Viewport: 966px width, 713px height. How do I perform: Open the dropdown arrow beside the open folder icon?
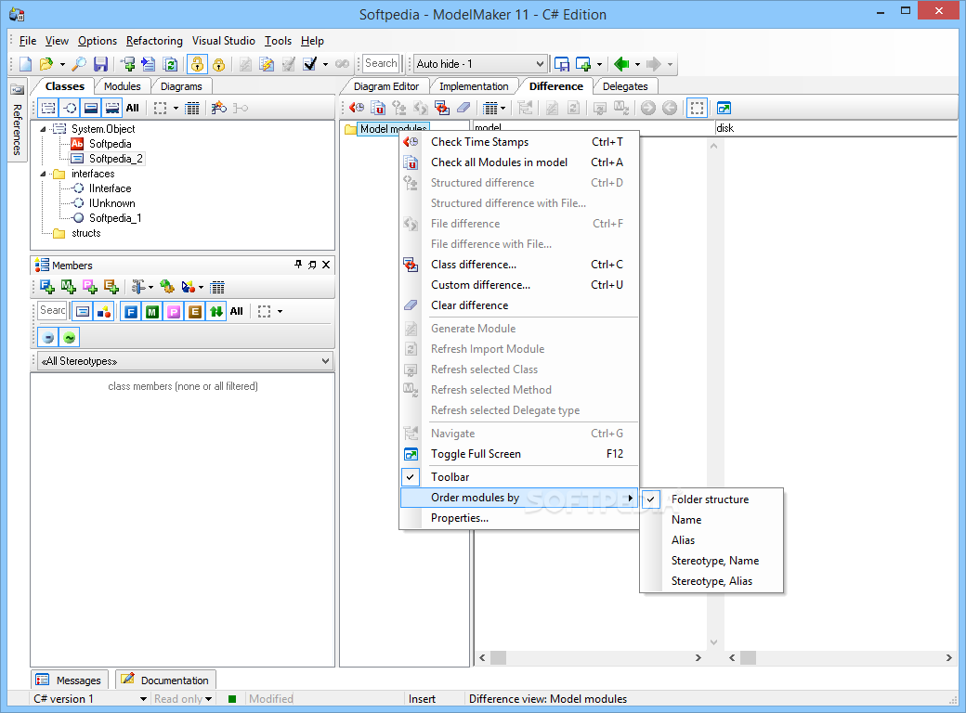click(x=62, y=64)
